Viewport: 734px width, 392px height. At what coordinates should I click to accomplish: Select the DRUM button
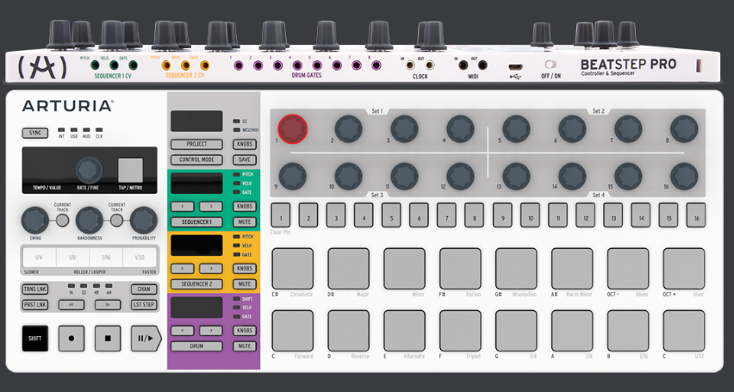(x=196, y=346)
